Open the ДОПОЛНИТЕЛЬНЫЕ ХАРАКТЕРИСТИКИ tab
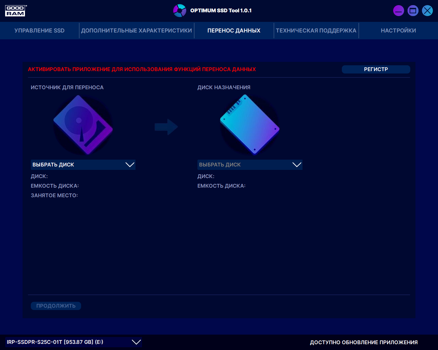 point(137,30)
